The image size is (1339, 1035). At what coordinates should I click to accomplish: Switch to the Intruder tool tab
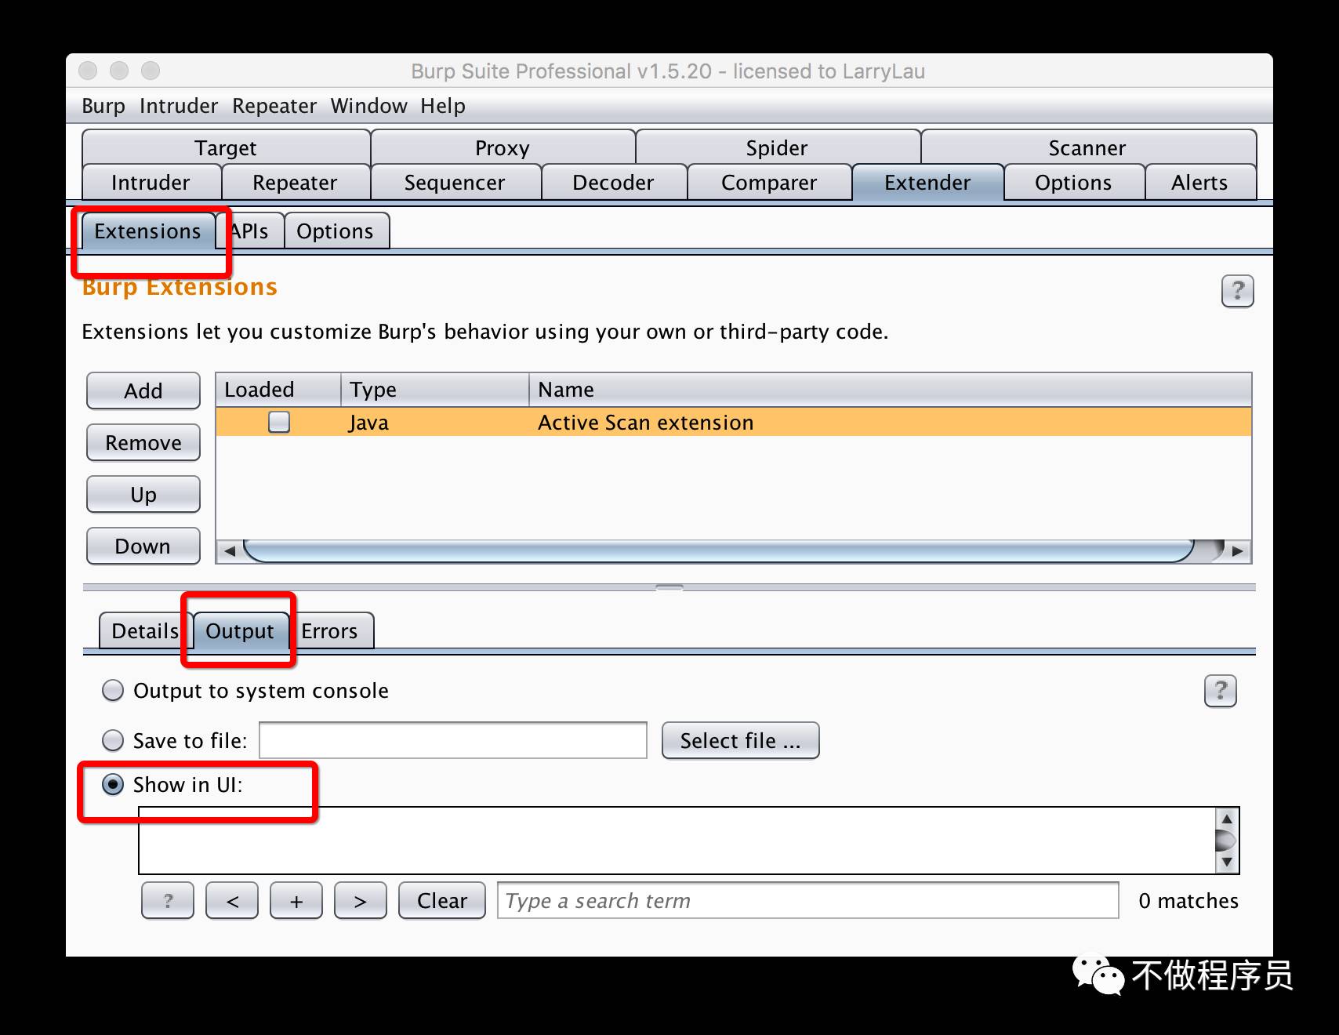151,183
